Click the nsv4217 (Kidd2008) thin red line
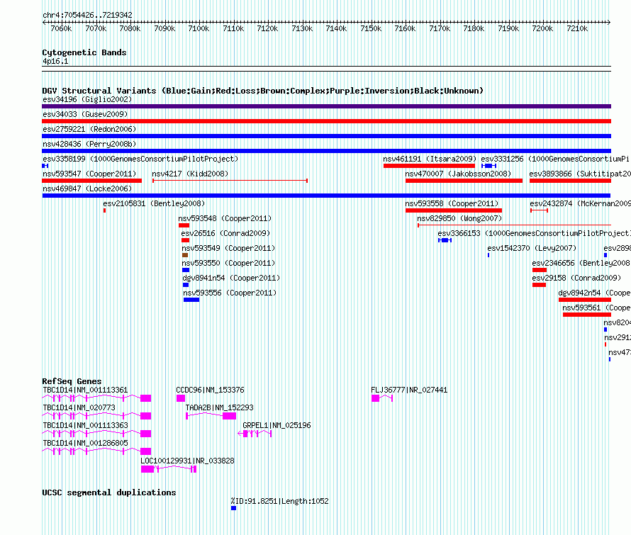This screenshot has height=535, width=631. tap(230, 181)
